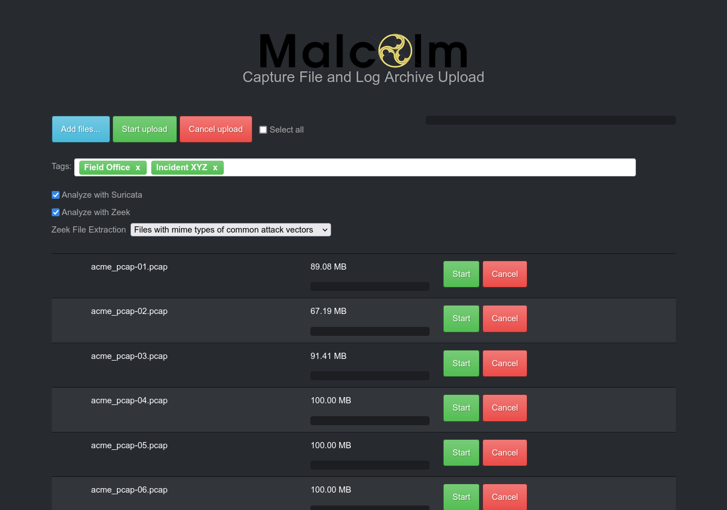Cancel acme_pcap-06.pcap upload
The image size is (727, 510).
point(505,497)
